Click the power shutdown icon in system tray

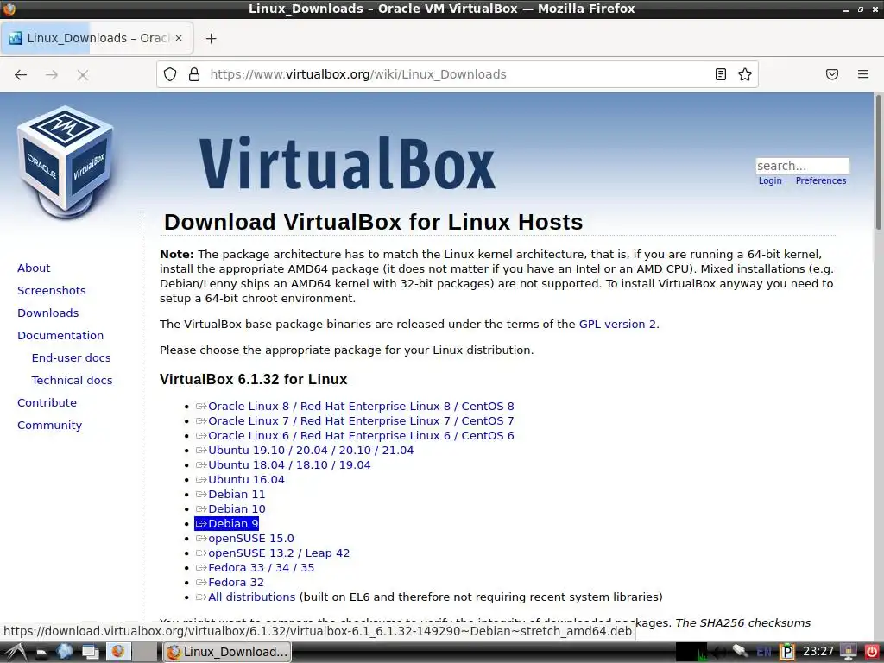pyautogui.click(x=871, y=652)
